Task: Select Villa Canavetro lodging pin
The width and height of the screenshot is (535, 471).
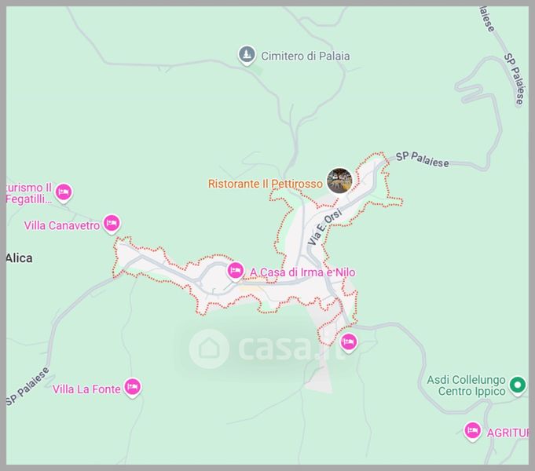Action: [112, 224]
